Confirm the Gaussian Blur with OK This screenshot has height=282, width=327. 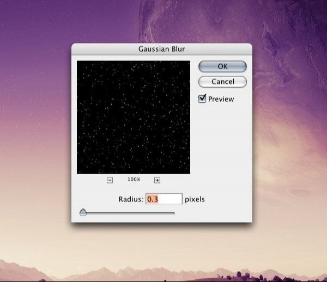pos(222,66)
